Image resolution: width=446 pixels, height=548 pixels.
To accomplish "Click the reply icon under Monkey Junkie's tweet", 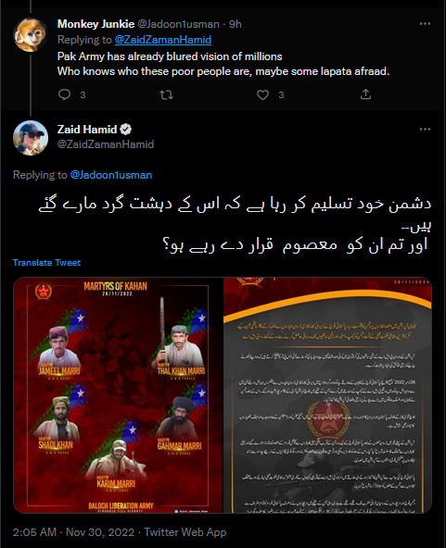I will 64,94.
